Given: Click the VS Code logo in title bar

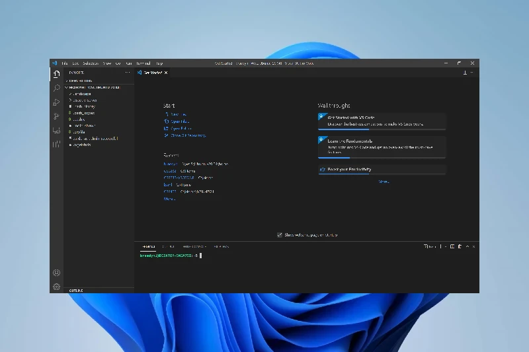Looking at the screenshot, I should pyautogui.click(x=55, y=63).
